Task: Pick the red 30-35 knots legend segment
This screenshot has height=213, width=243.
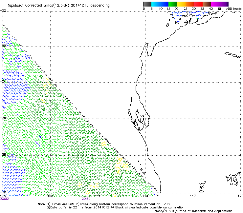Action: tap(198, 4)
